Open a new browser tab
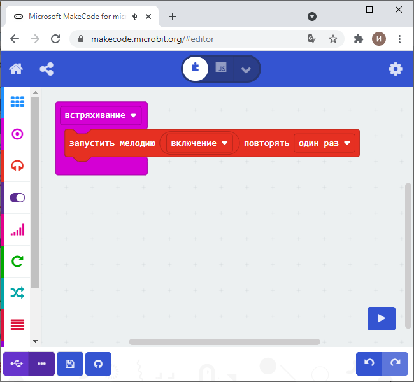Viewport: 414px width, 382px height. point(173,17)
